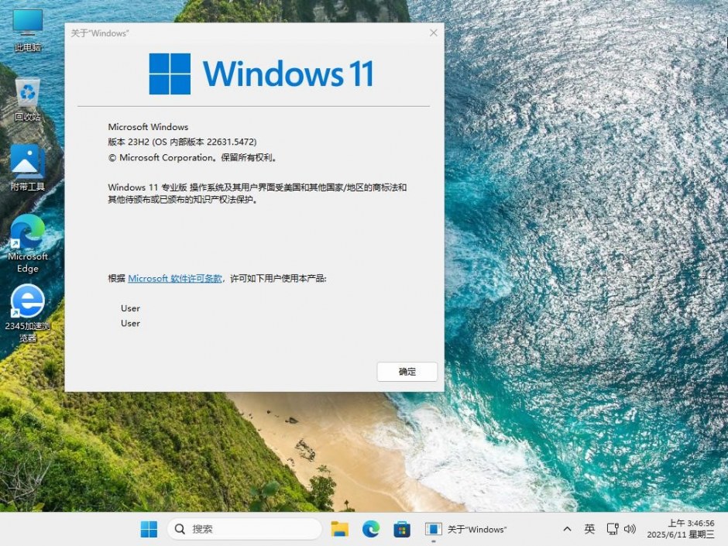Select the 回收站 recycle bin icon

tap(28, 100)
